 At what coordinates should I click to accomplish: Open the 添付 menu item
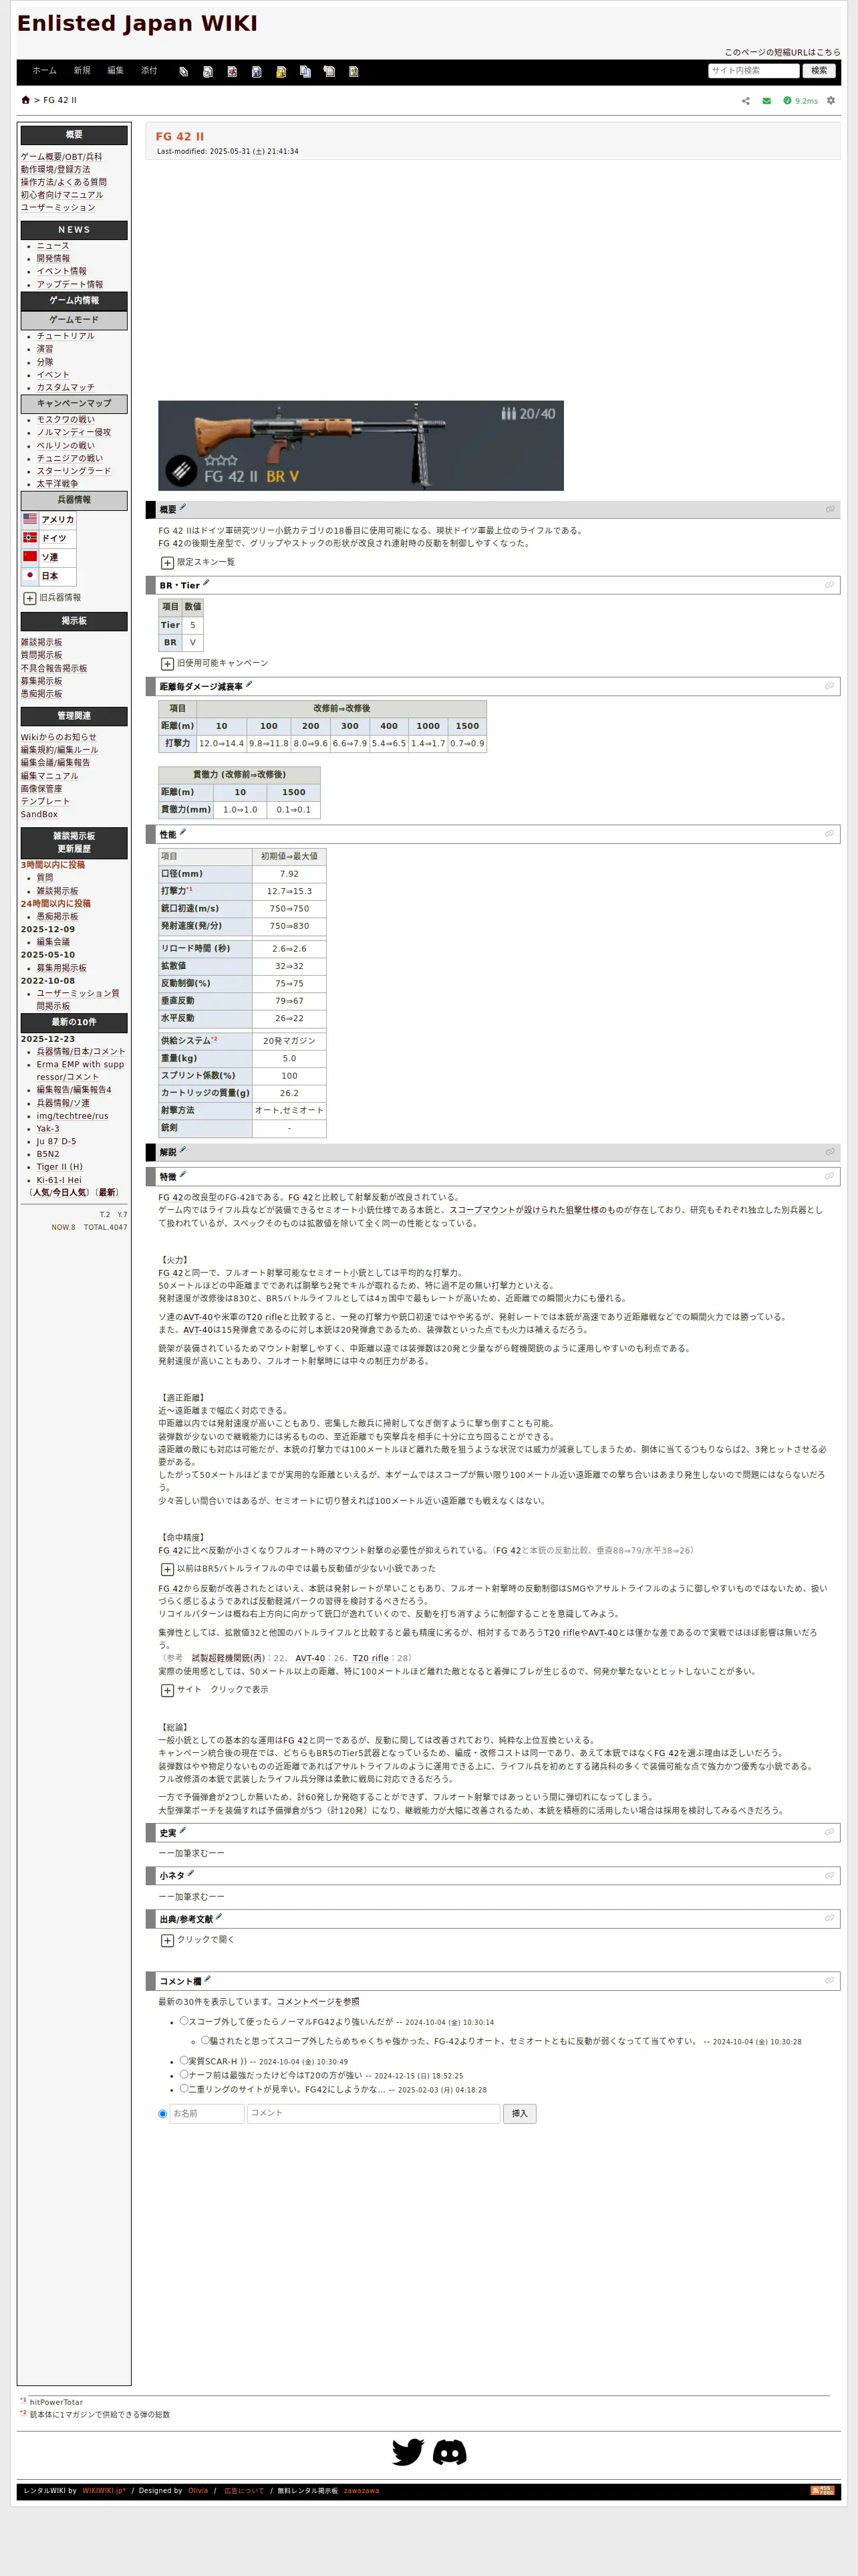(149, 71)
